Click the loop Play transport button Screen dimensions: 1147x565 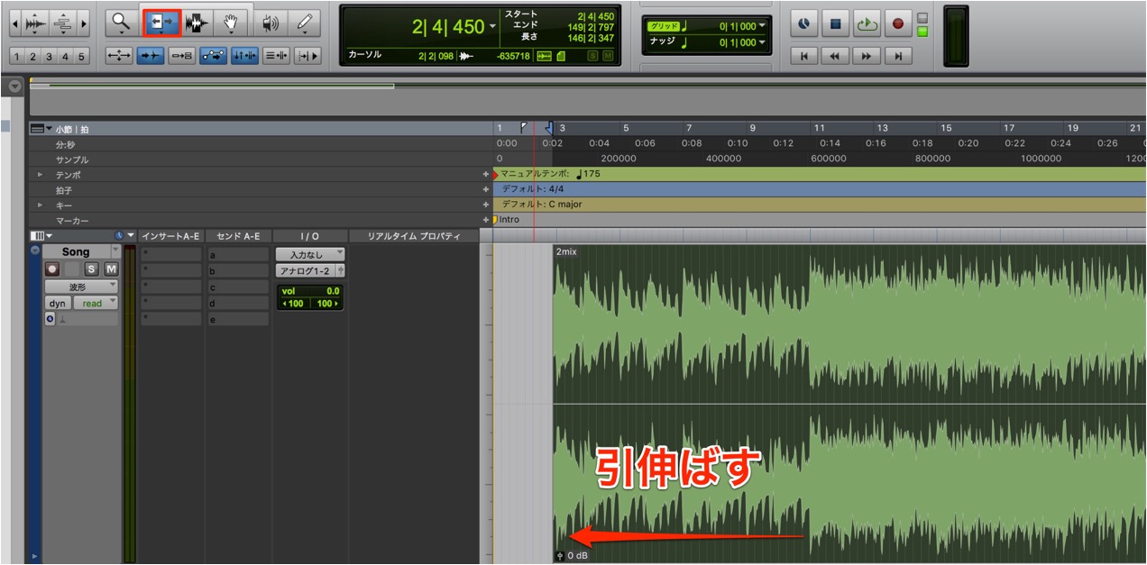[867, 24]
